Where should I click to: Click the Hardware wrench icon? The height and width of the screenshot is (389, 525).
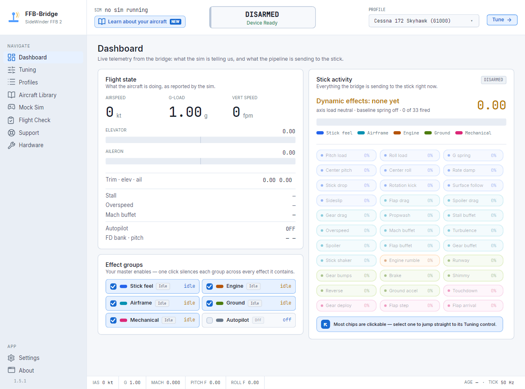click(x=11, y=145)
